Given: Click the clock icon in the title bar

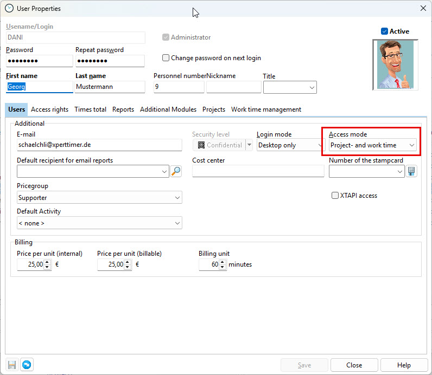Looking at the screenshot, I should (9, 8).
